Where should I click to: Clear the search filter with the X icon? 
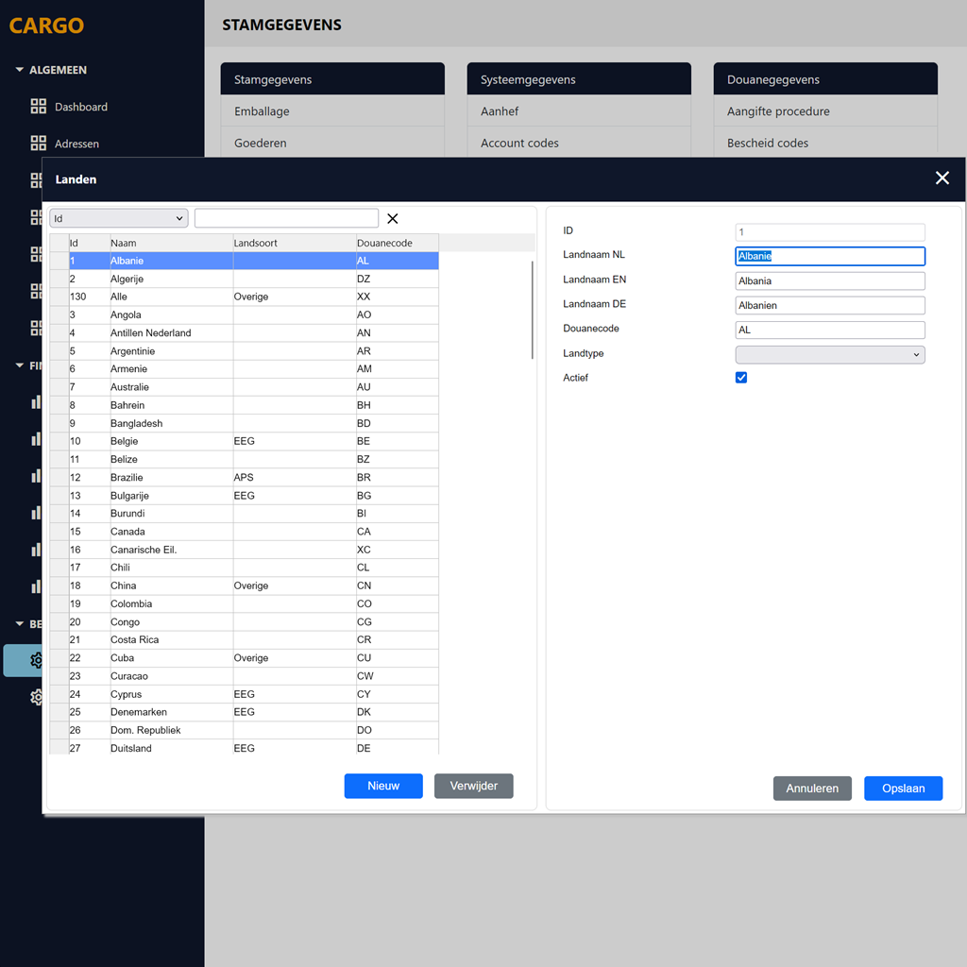click(x=393, y=219)
